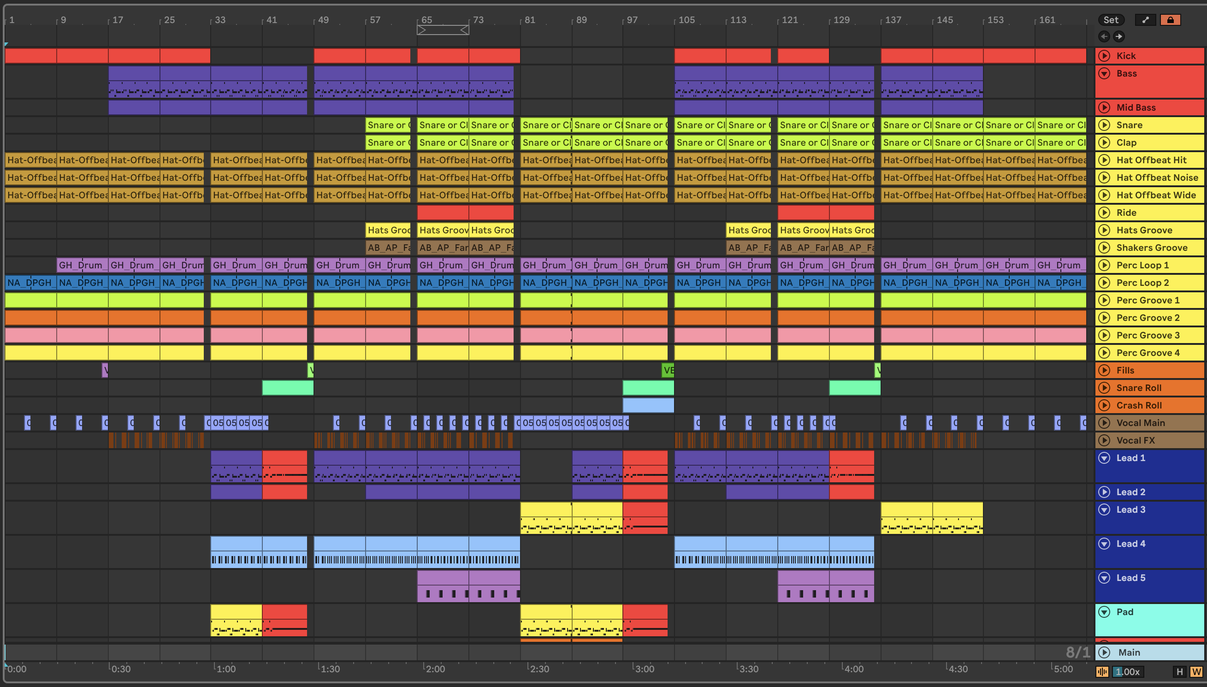
Task: Select the Shakers Groove track header
Action: [x=1151, y=248]
